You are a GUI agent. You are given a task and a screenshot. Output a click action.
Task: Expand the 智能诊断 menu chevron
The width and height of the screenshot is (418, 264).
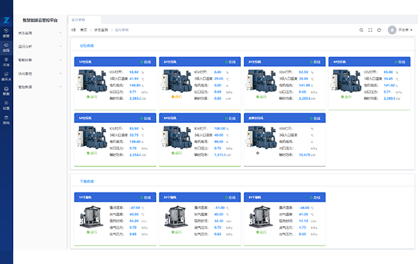[60, 60]
